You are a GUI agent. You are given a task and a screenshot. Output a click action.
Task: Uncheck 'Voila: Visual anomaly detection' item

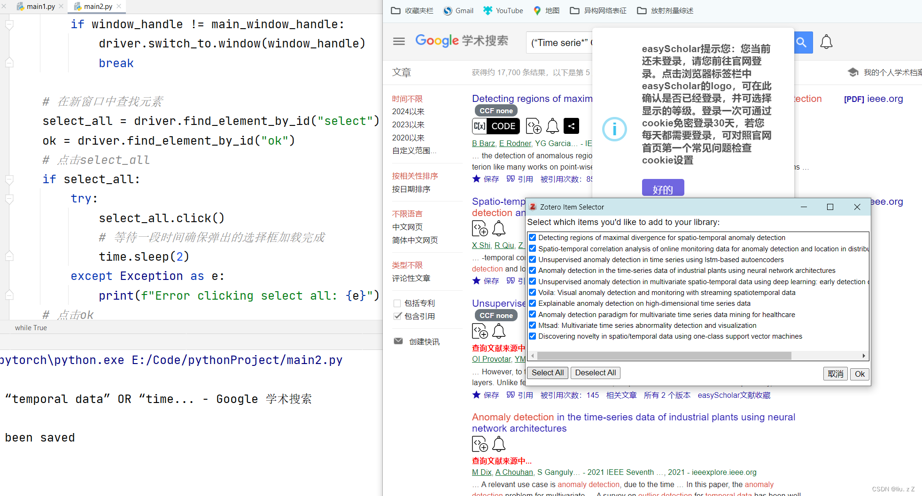coord(532,292)
